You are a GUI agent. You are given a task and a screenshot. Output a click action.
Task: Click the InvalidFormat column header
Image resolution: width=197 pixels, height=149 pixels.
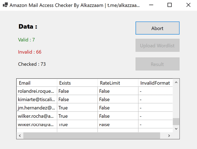point(155,83)
